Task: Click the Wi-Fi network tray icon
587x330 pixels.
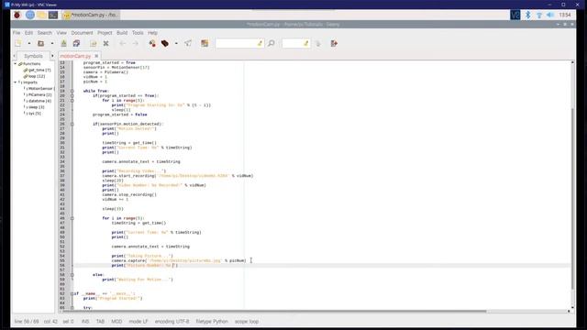Action: [539, 15]
